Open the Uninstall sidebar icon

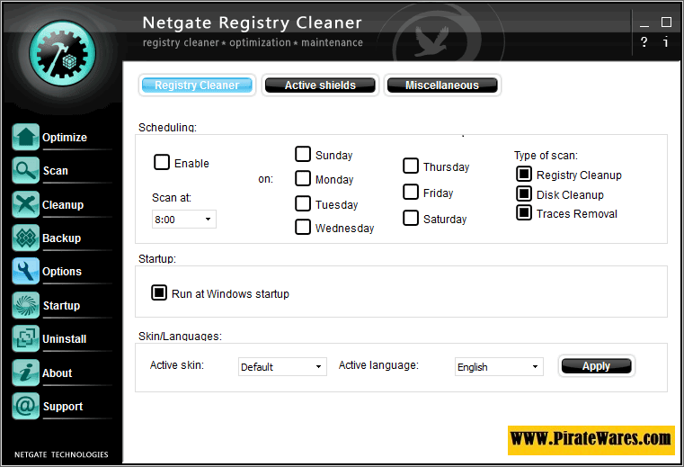coord(25,339)
